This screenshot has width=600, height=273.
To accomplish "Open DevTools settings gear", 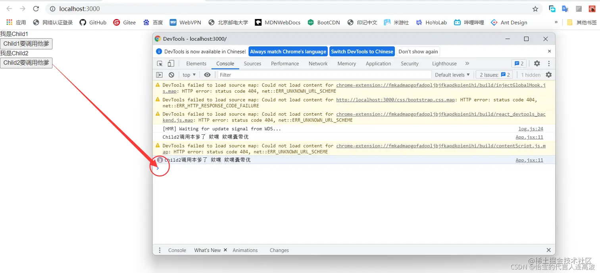I will click(537, 63).
